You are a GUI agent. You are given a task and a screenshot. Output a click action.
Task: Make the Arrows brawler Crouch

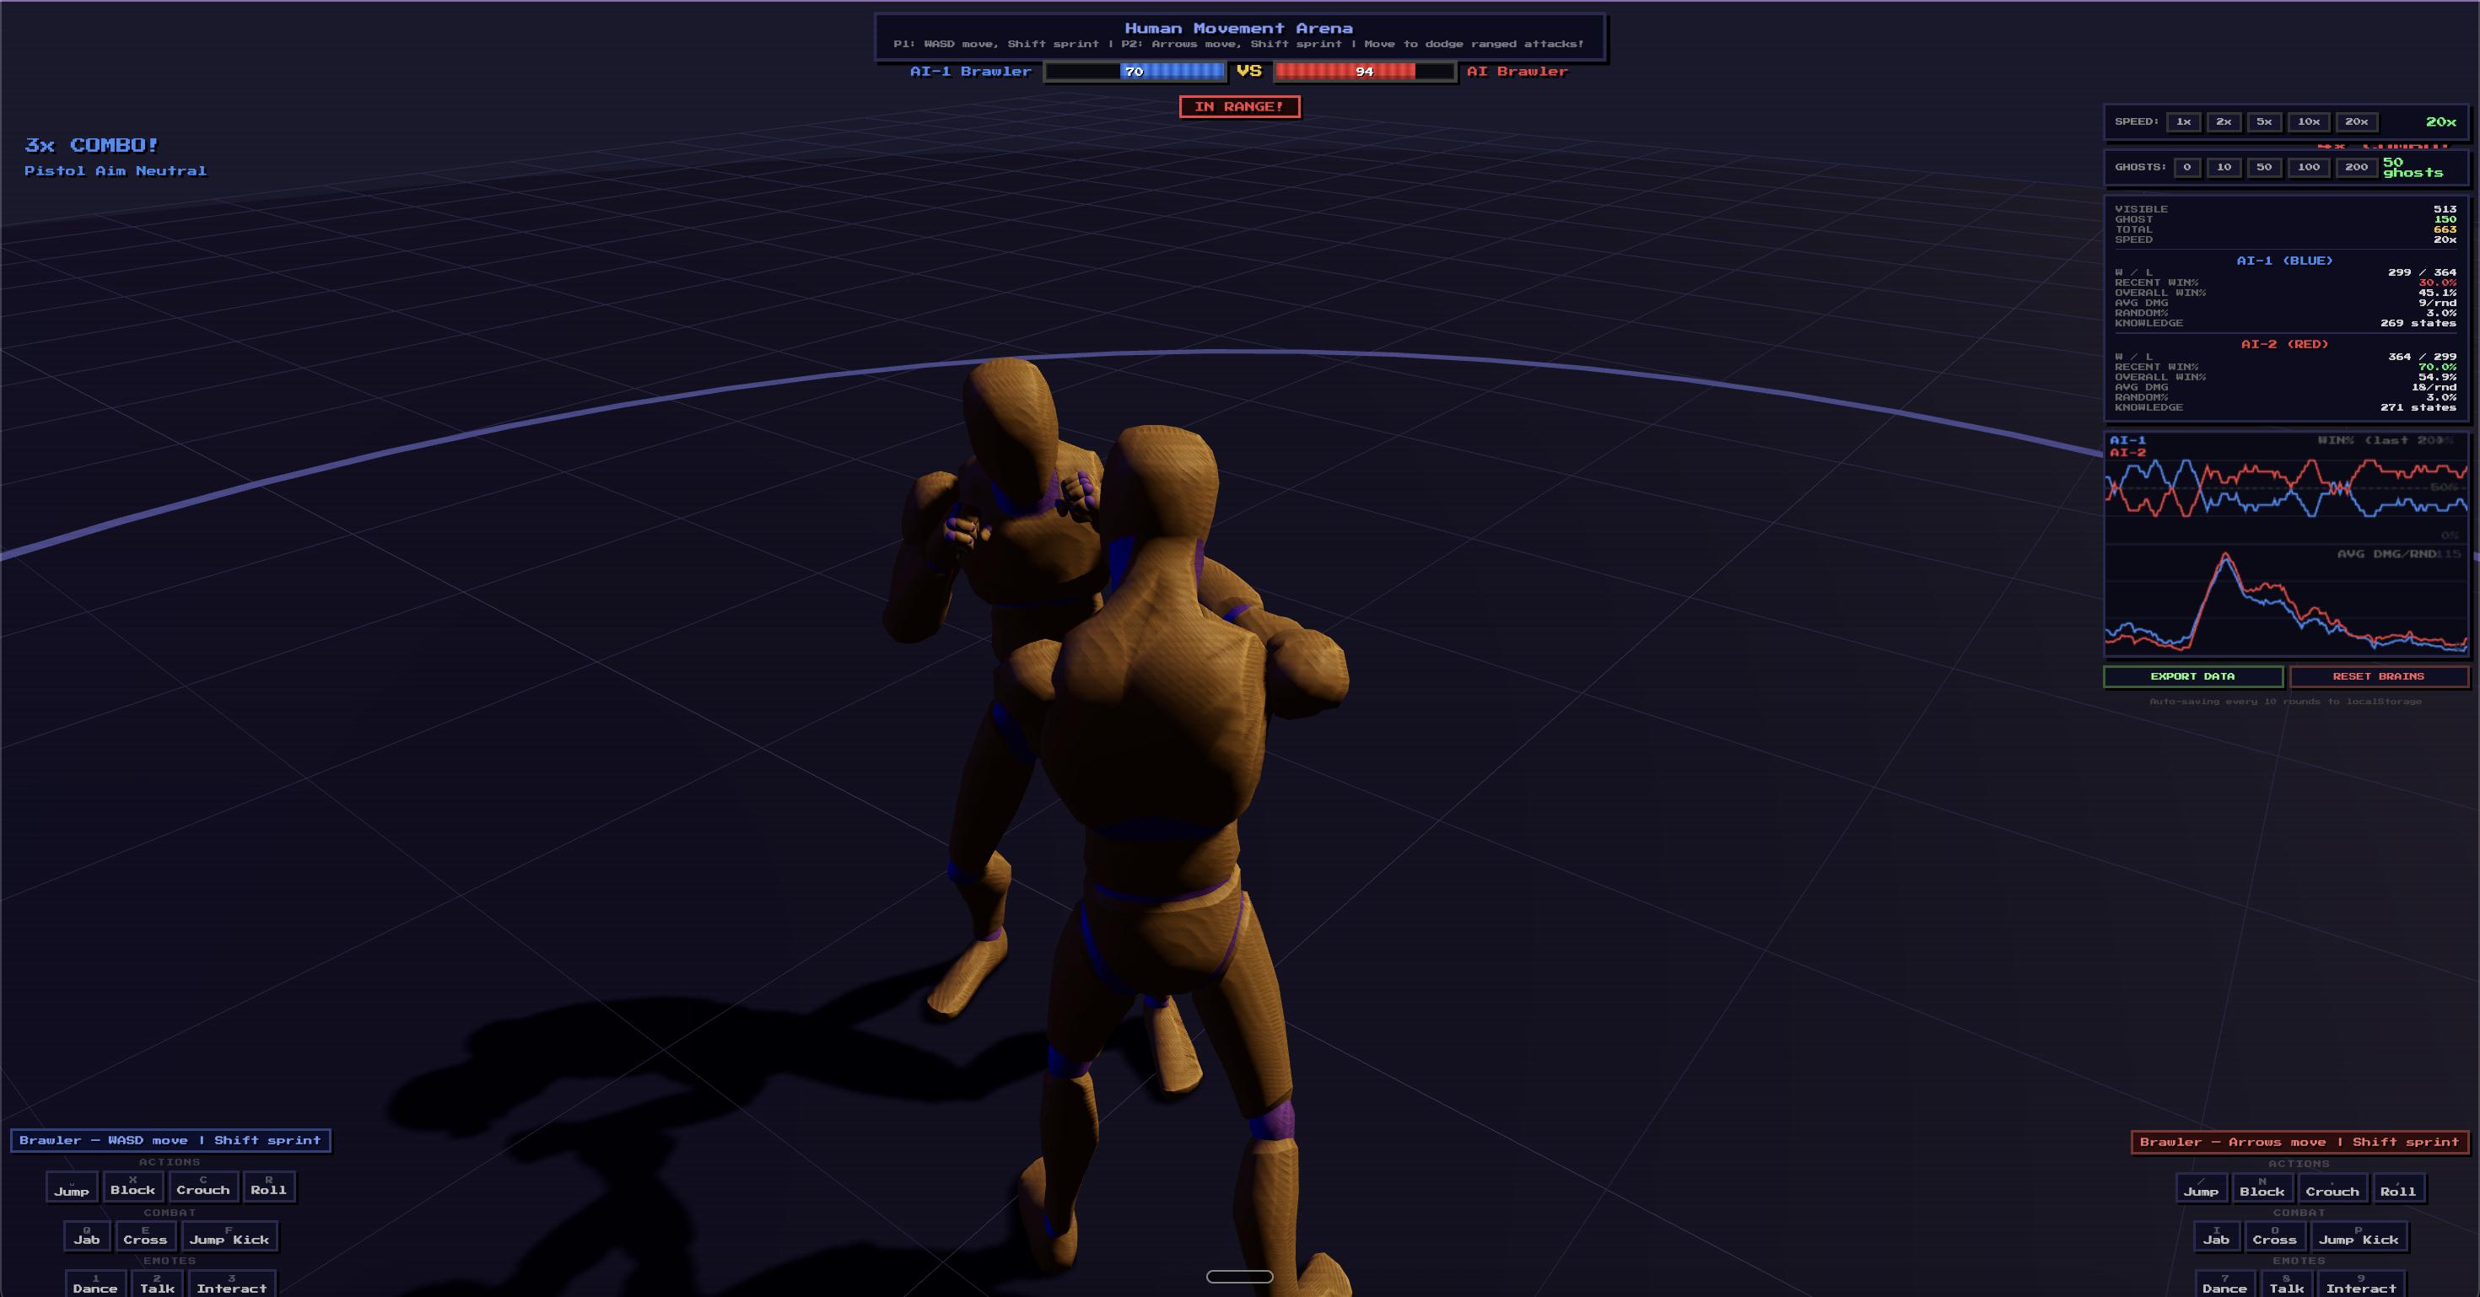pyautogui.click(x=2332, y=1190)
